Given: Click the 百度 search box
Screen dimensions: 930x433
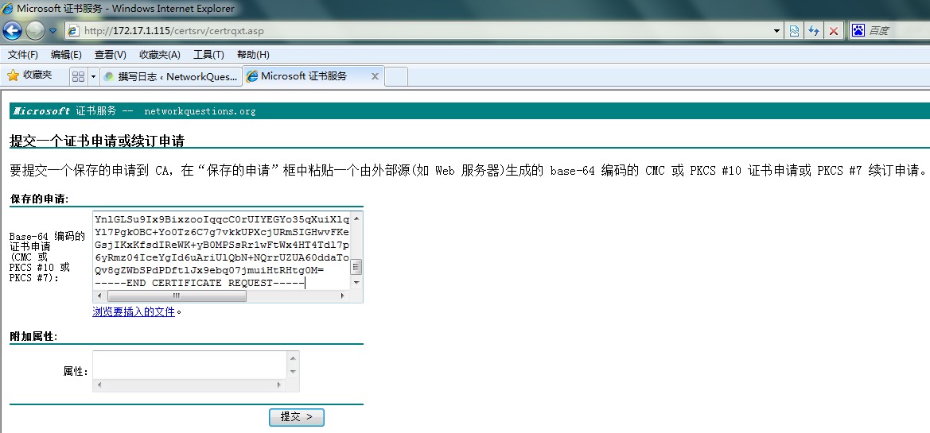Looking at the screenshot, I should [898, 31].
